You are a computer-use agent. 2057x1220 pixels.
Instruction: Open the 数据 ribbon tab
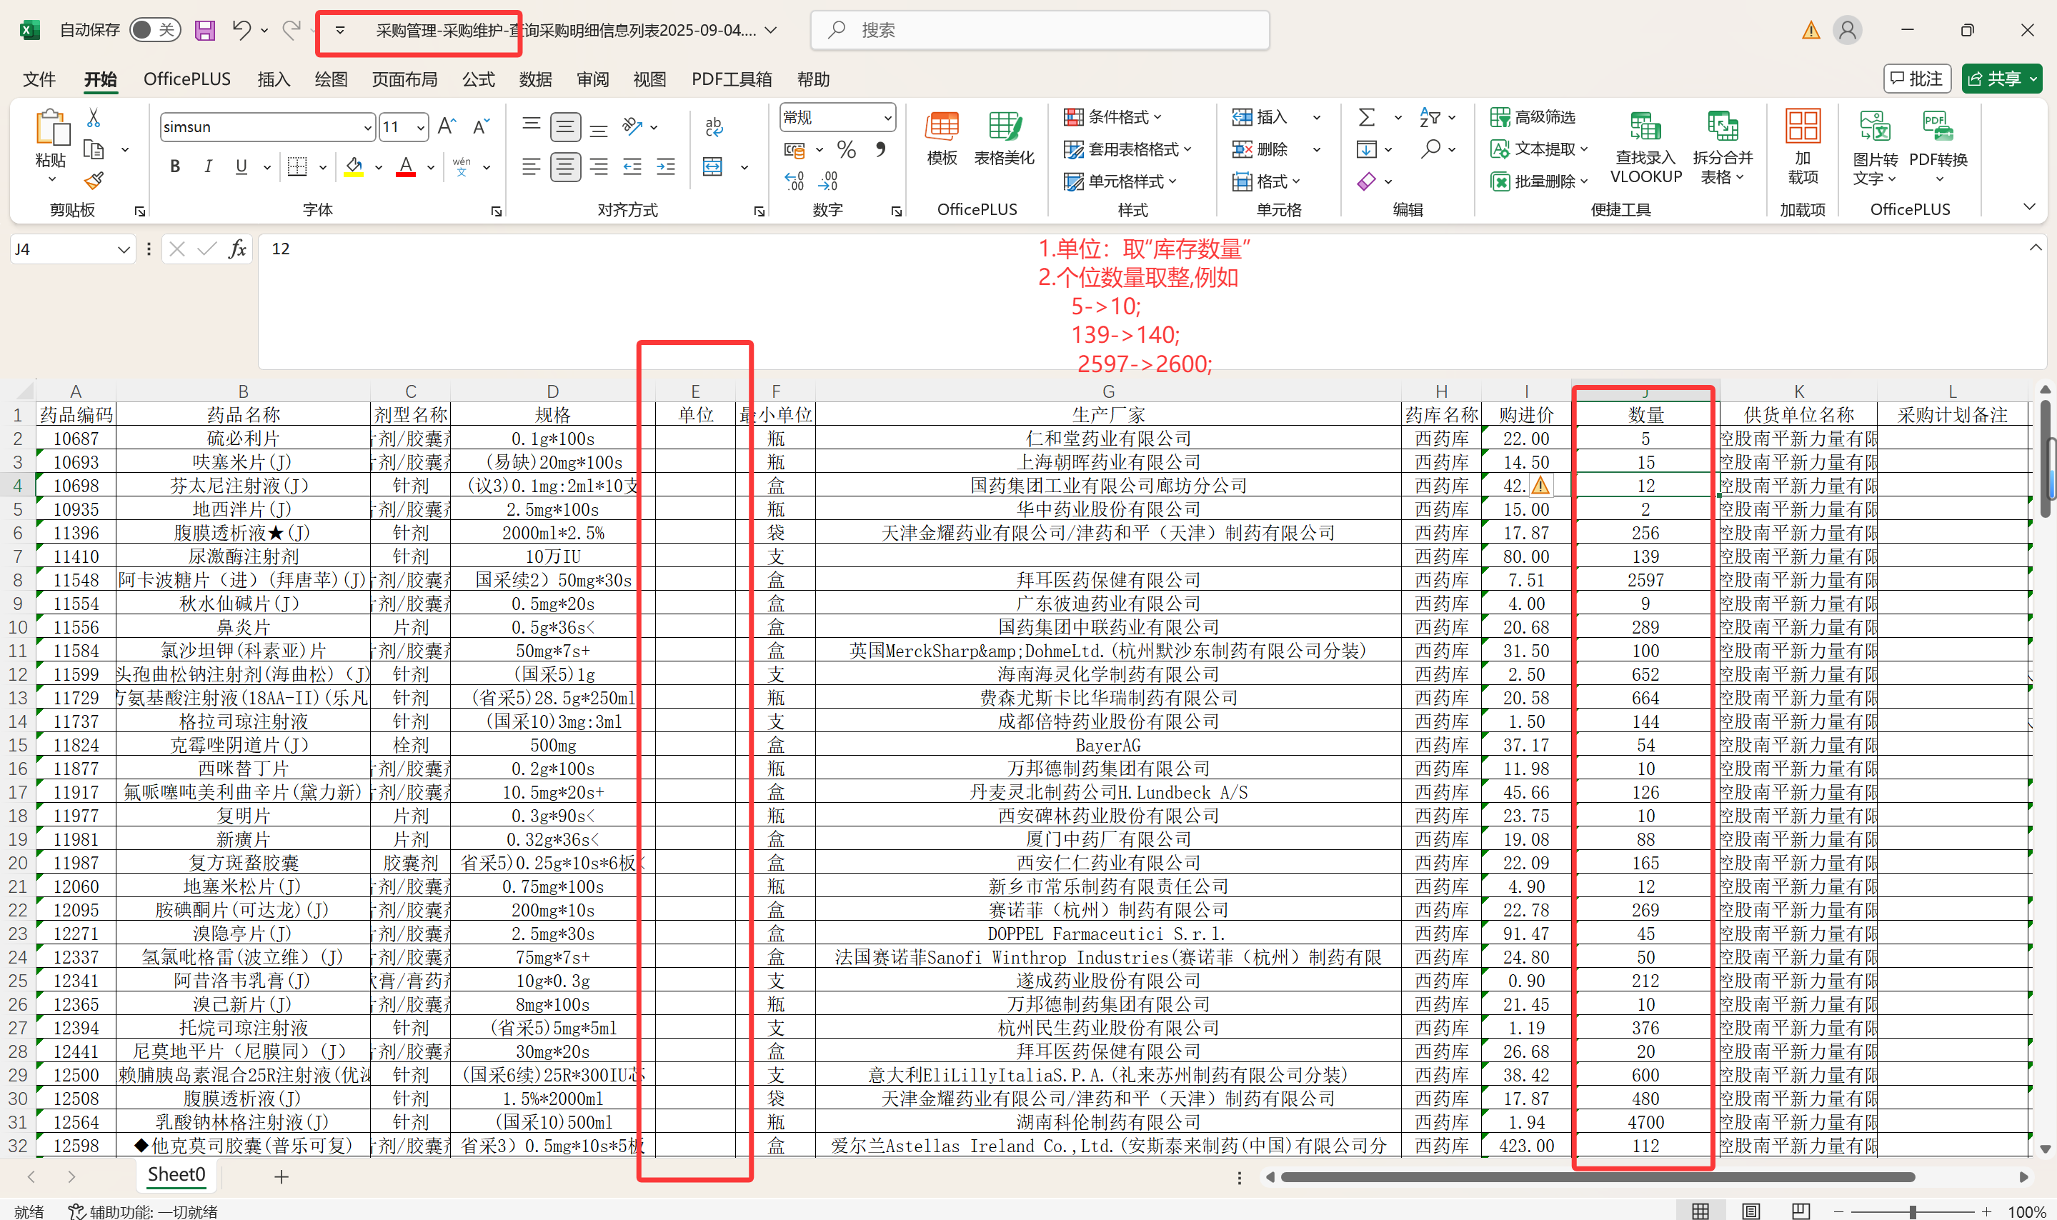[535, 79]
